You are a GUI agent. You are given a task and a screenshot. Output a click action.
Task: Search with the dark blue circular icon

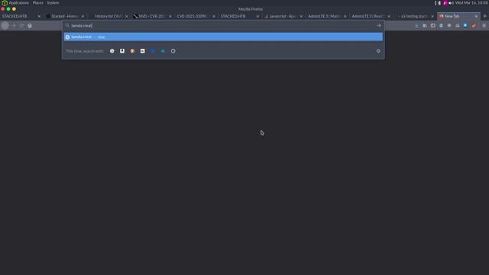(153, 51)
